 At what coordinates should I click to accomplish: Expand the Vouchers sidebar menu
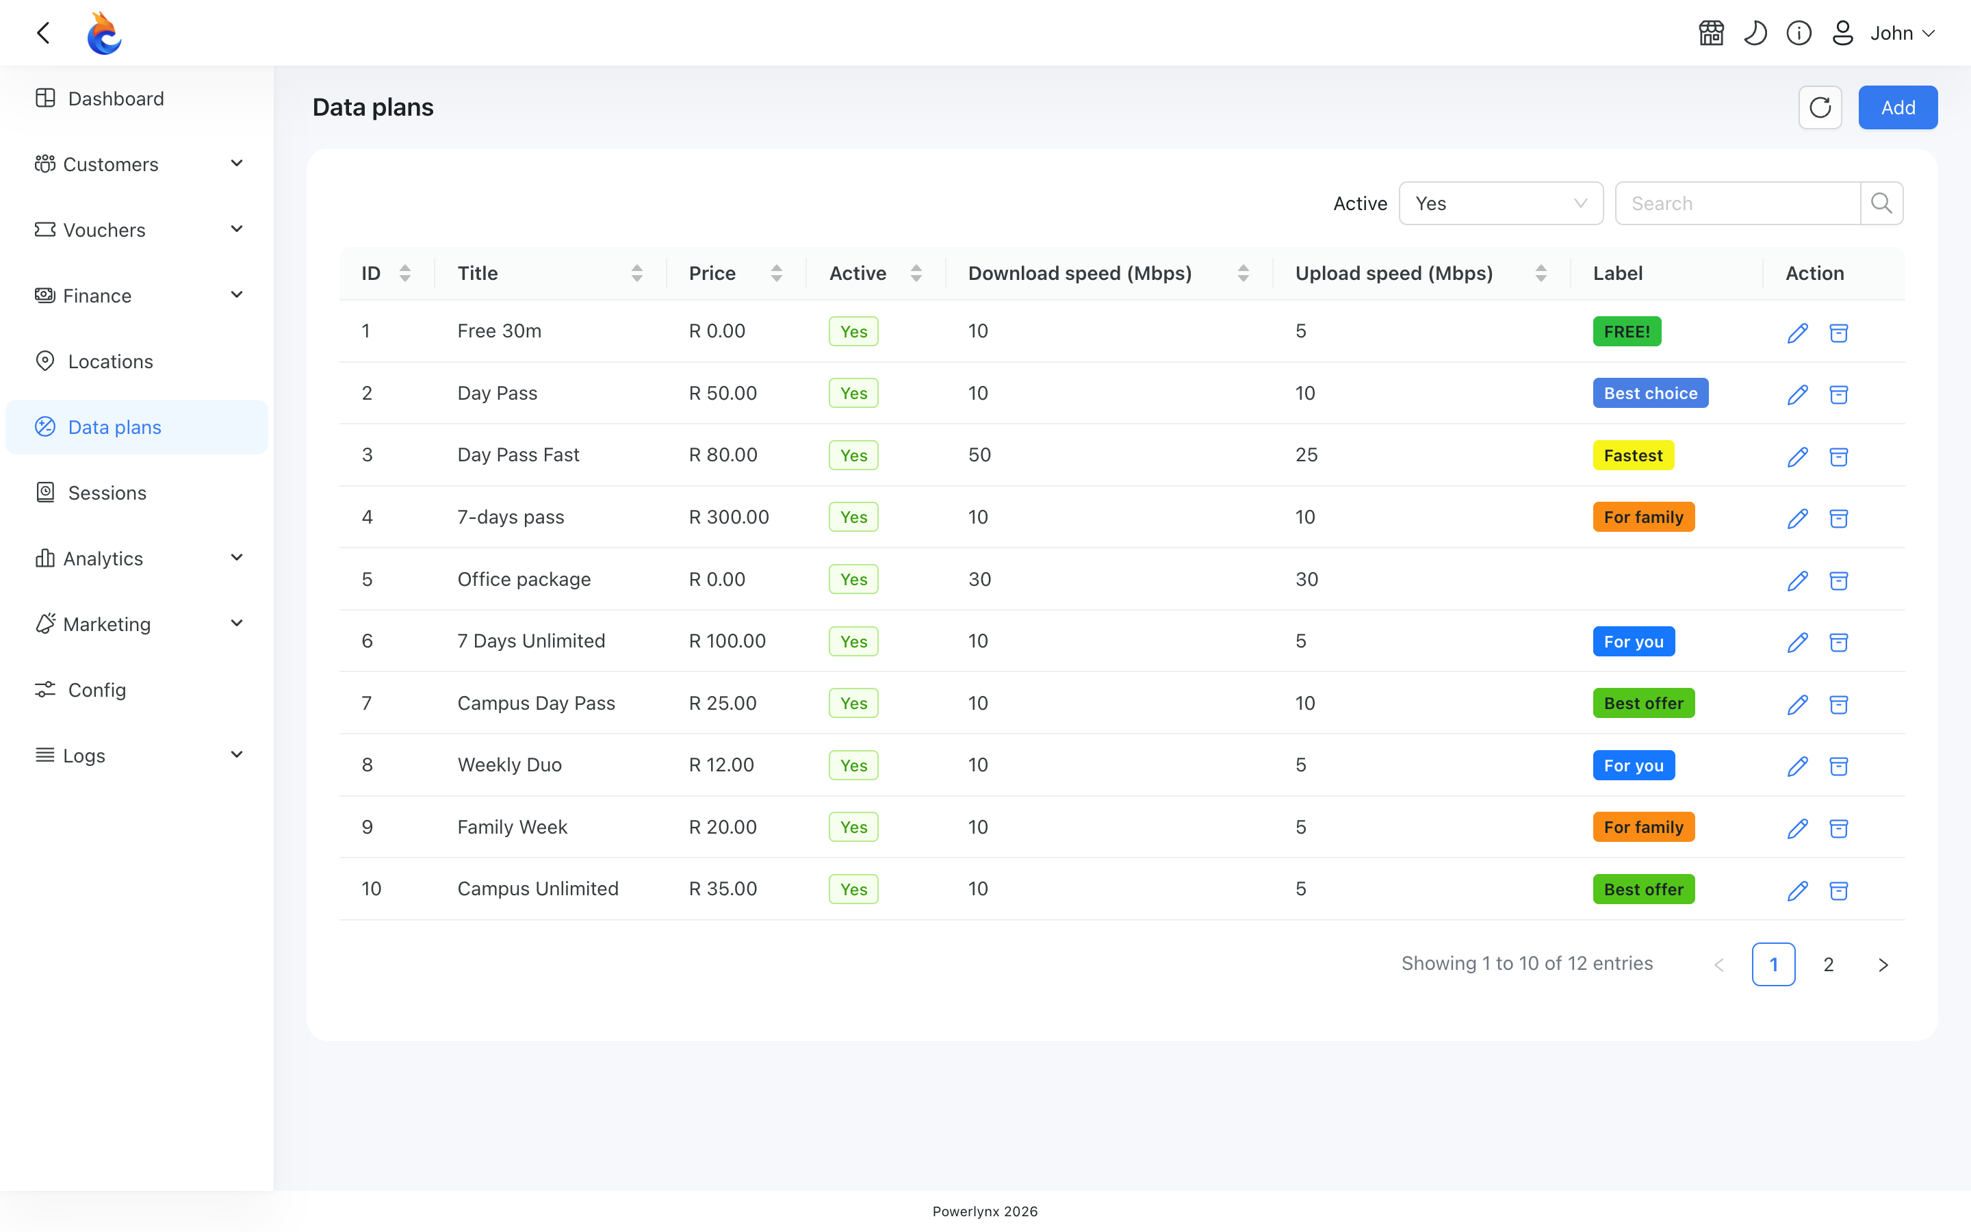click(137, 230)
